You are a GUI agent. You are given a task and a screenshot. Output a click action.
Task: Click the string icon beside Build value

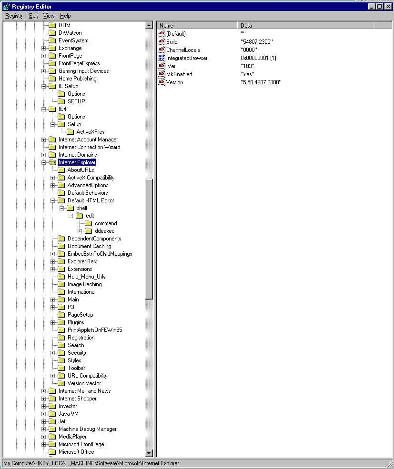pyautogui.click(x=162, y=41)
